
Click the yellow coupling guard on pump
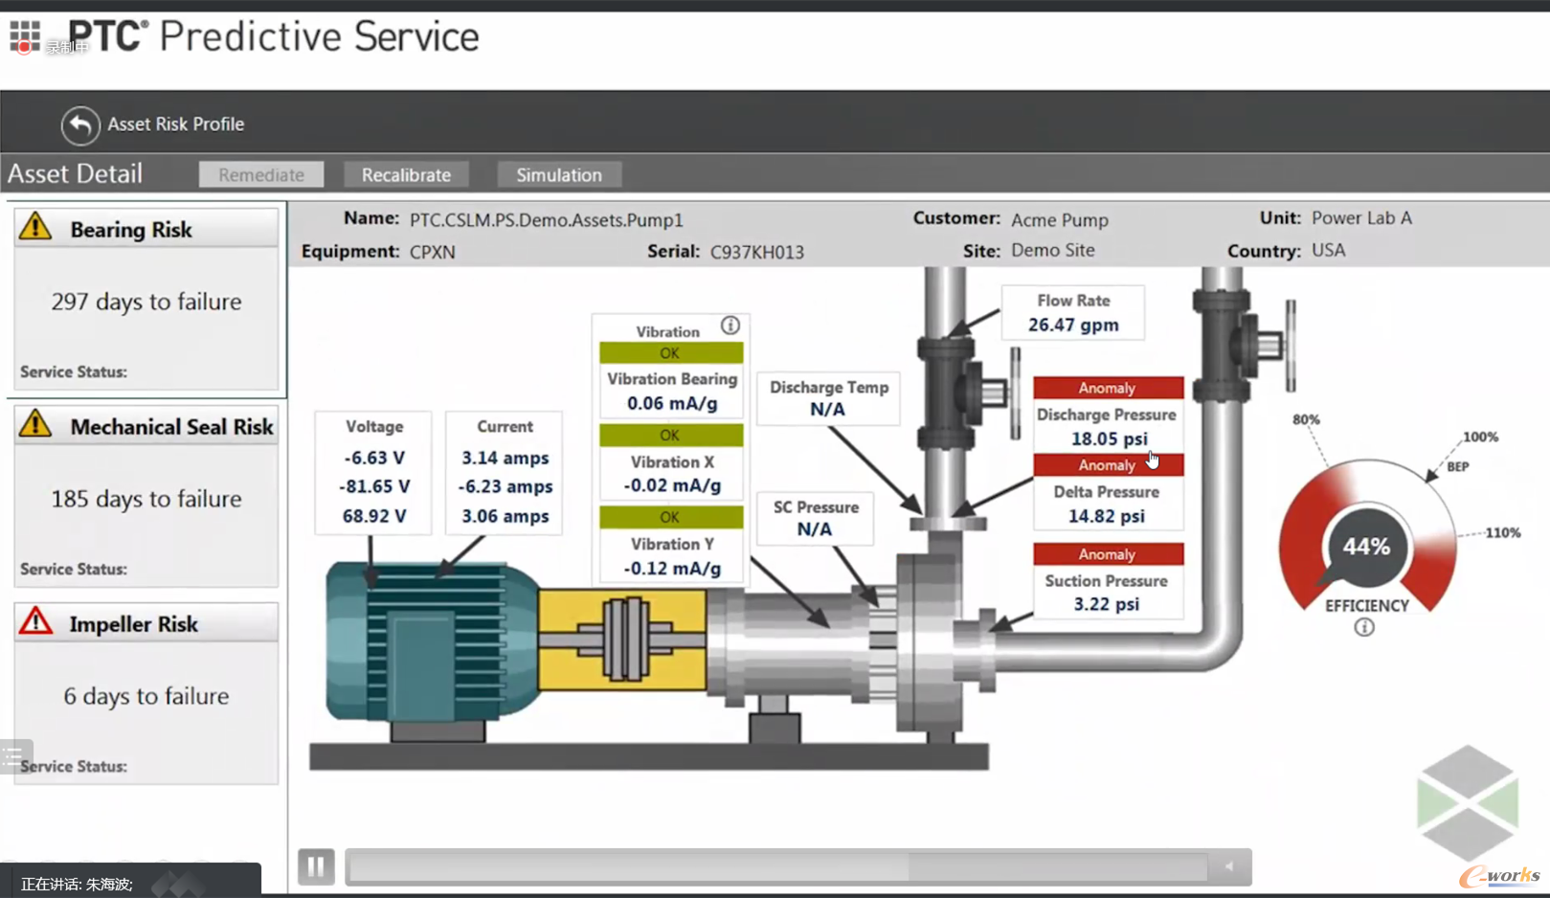pyautogui.click(x=622, y=640)
